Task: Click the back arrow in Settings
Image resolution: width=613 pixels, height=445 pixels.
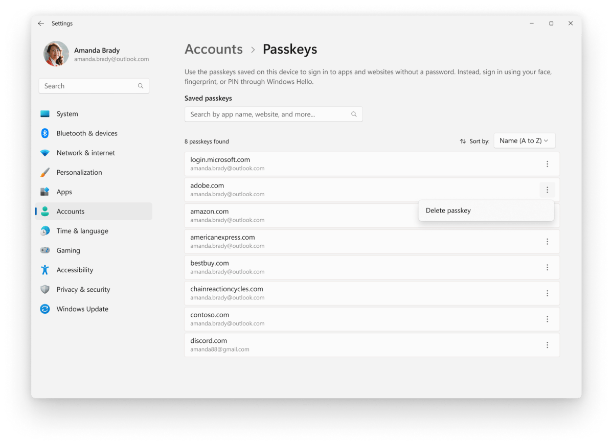Action: pos(41,23)
